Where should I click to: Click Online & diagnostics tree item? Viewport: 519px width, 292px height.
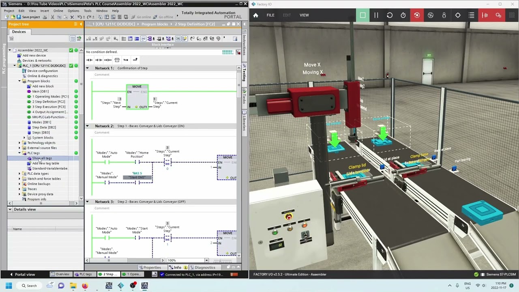(x=43, y=76)
